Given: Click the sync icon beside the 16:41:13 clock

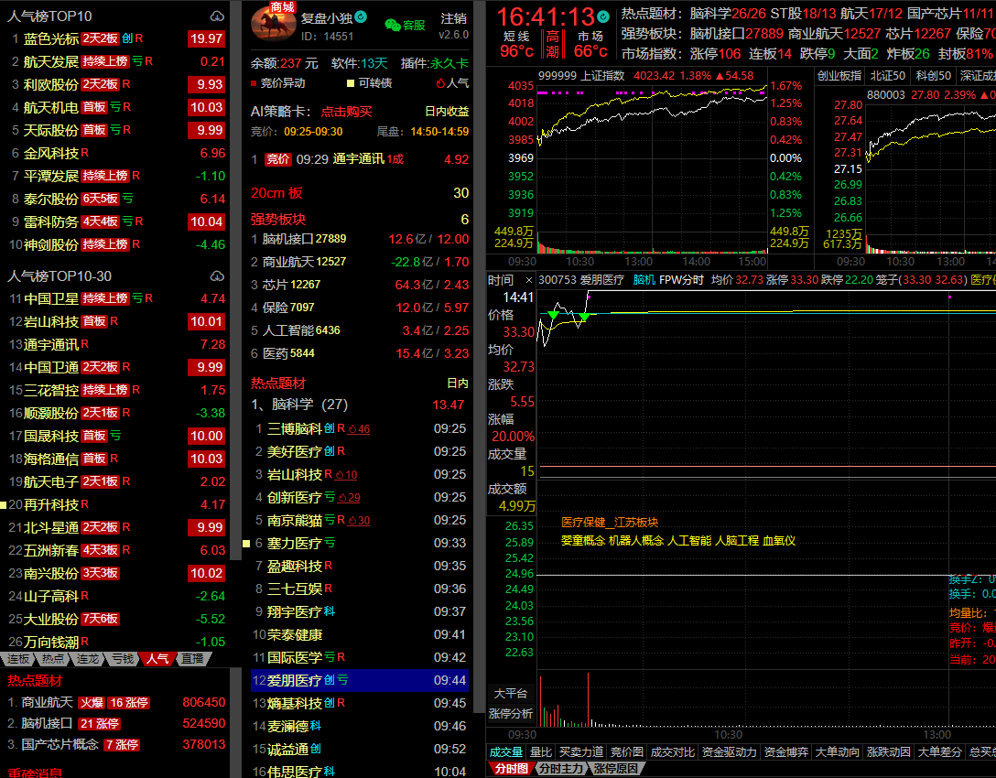Looking at the screenshot, I should tap(602, 16).
